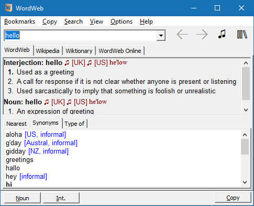
Task: Select synonym 'aloha'
Action: pos(14,135)
